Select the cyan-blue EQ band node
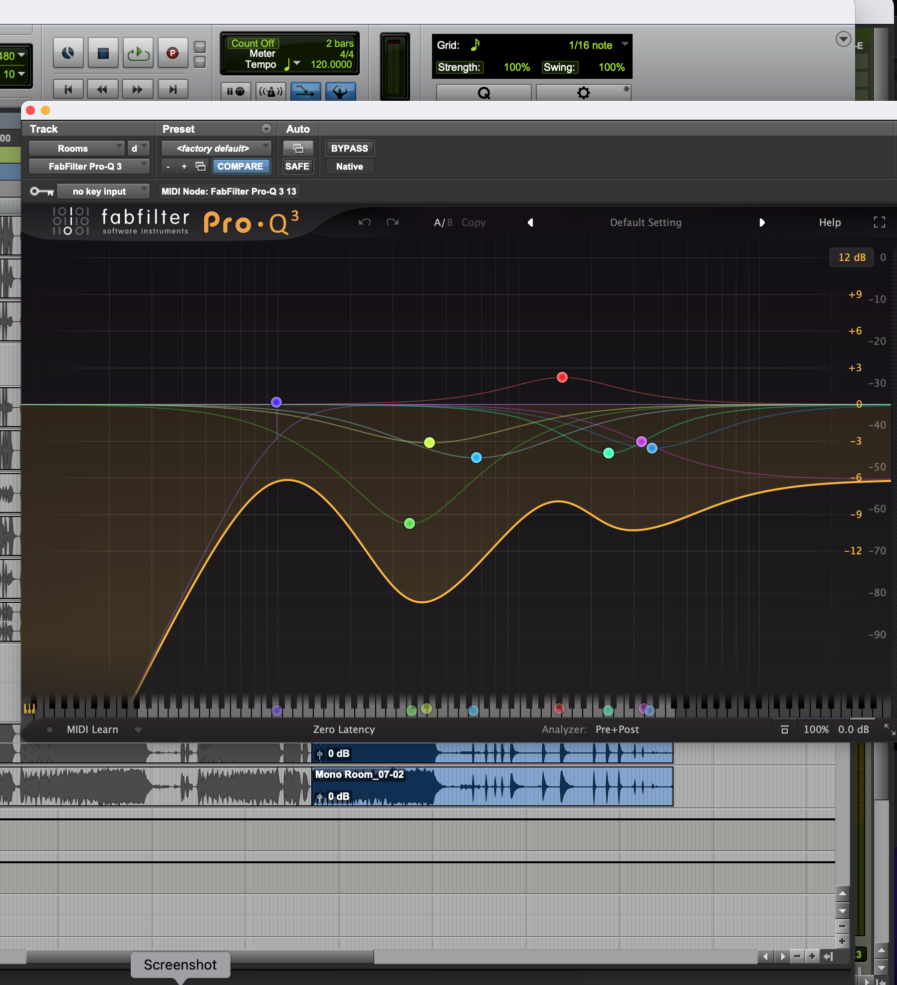Viewport: 897px width, 985px height. tap(476, 458)
